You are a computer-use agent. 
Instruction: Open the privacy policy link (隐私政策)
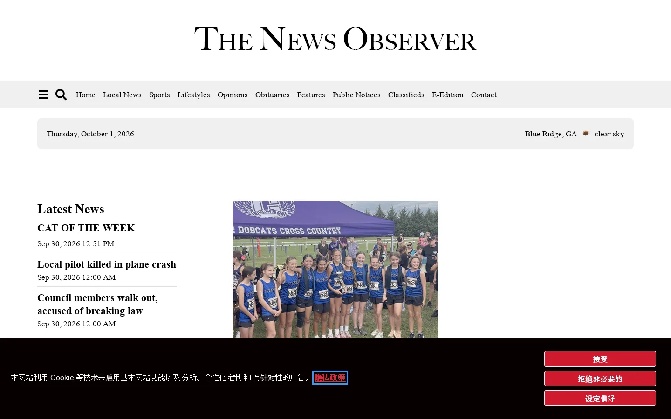click(330, 378)
